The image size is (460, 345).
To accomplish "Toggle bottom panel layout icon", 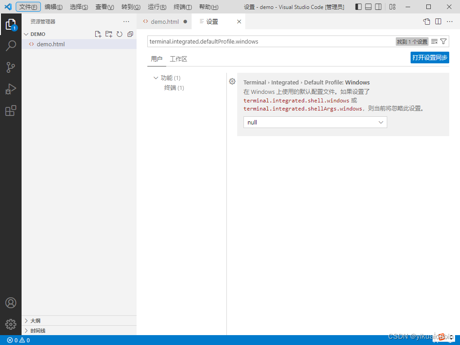I will (368, 7).
